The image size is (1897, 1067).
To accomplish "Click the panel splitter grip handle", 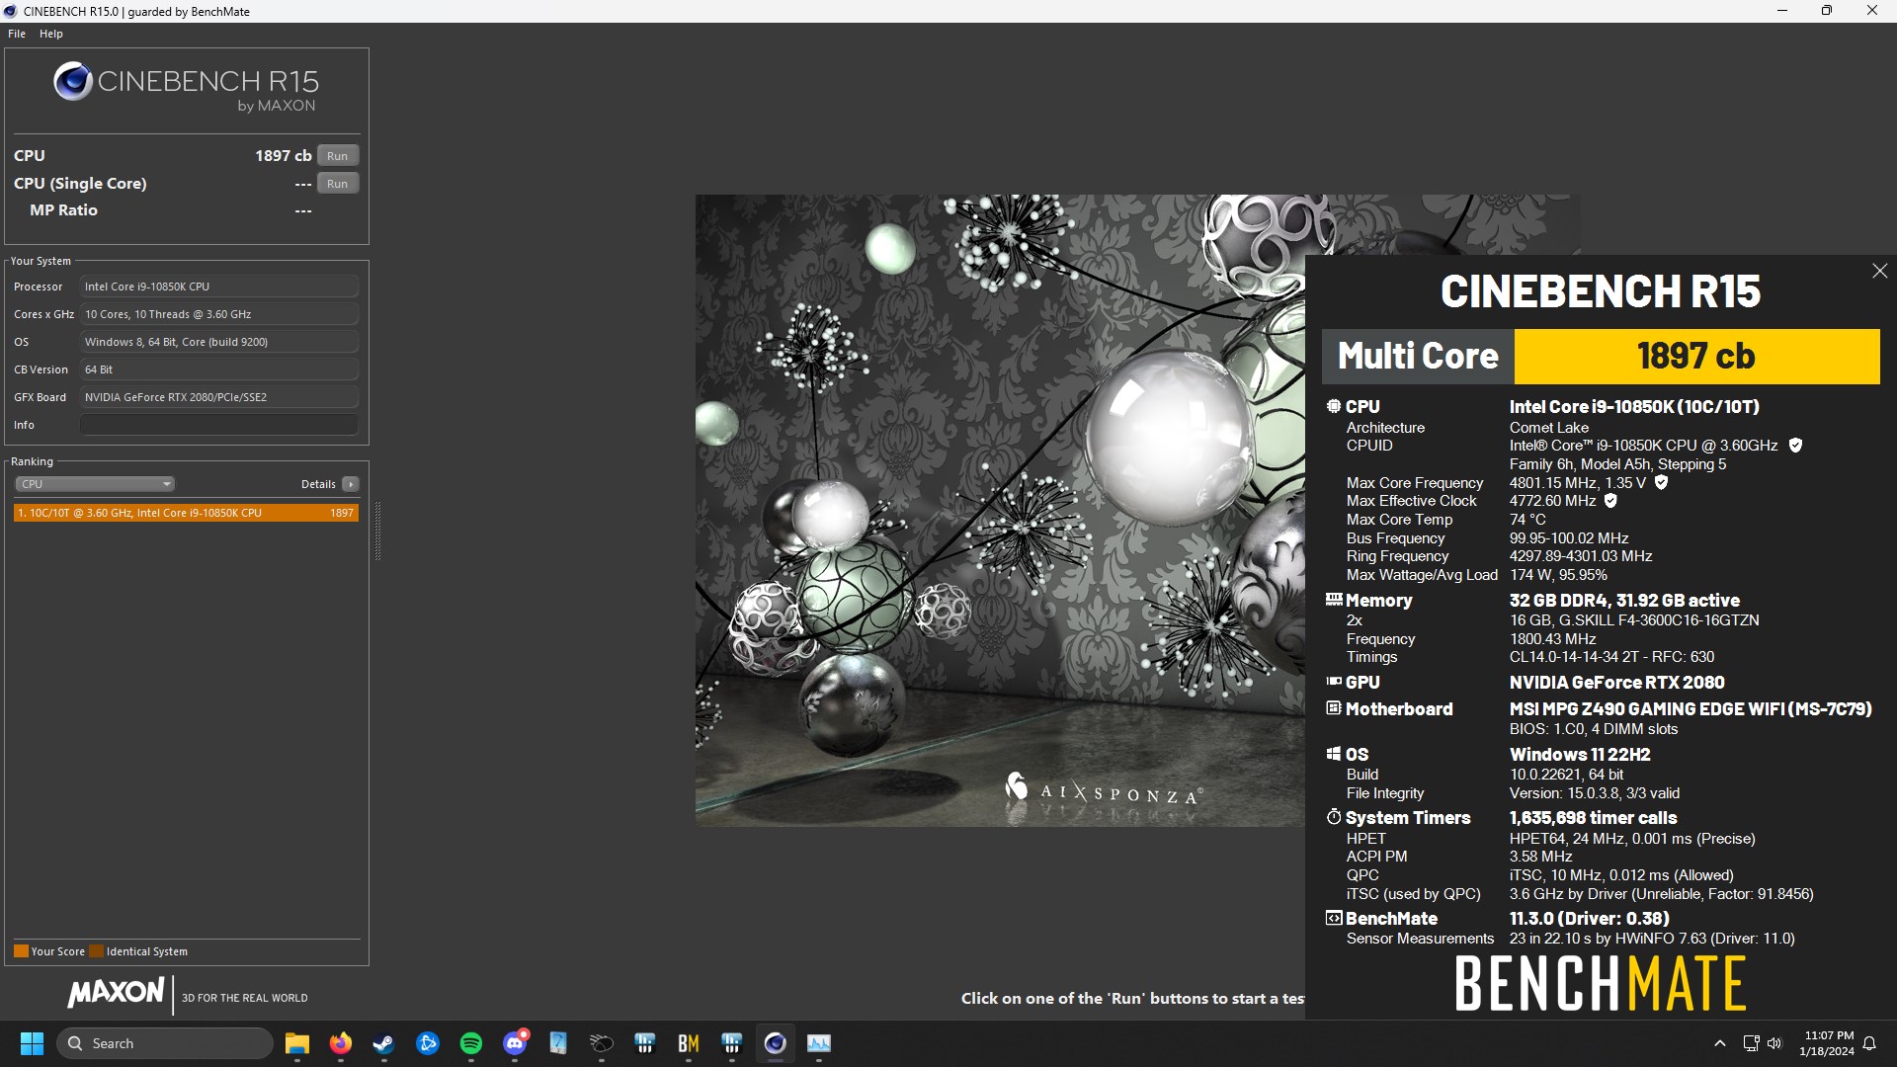I will 377,531.
